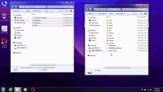Select Downloads in left window sidebar
This screenshot has width=163, height=92.
[20, 20]
